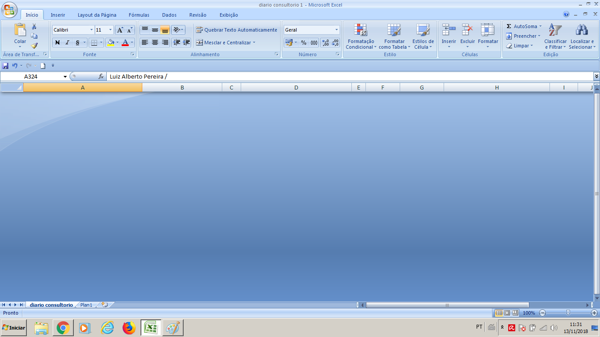Expand the Name Box dropdown for A324
The image size is (600, 337).
click(x=65, y=76)
